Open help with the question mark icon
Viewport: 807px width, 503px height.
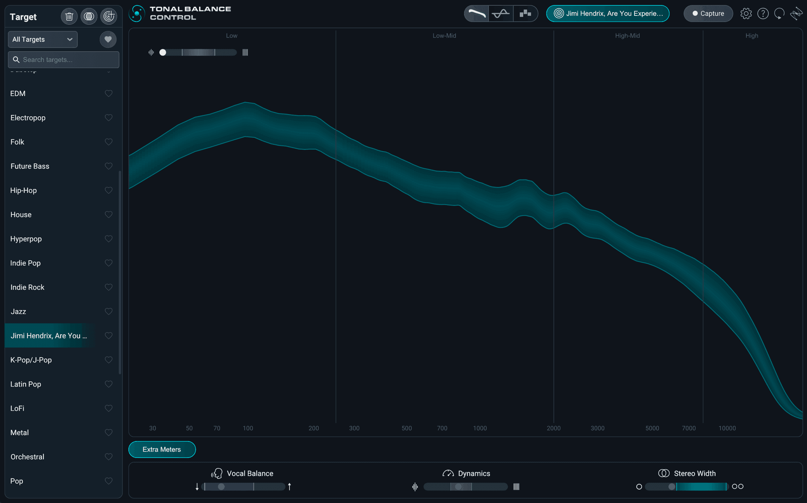click(x=763, y=13)
